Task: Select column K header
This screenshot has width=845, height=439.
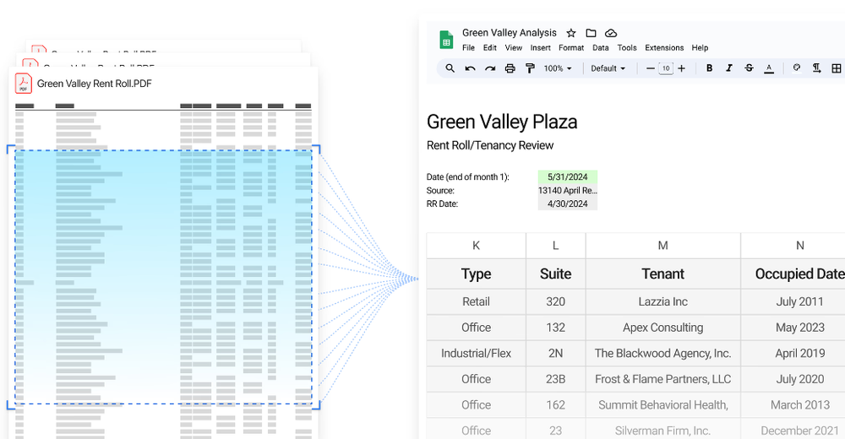Action: (x=476, y=246)
